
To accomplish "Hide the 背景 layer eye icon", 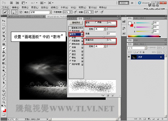I will pyautogui.click(x=129, y=57).
